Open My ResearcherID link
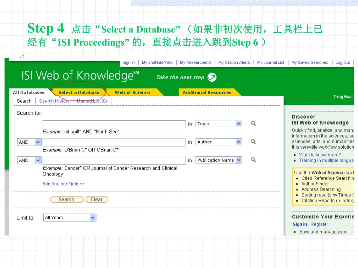The image size is (358, 268). point(195,62)
